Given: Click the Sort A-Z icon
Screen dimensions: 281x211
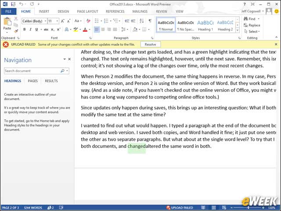Looking at the screenshot, I should point(141,21).
